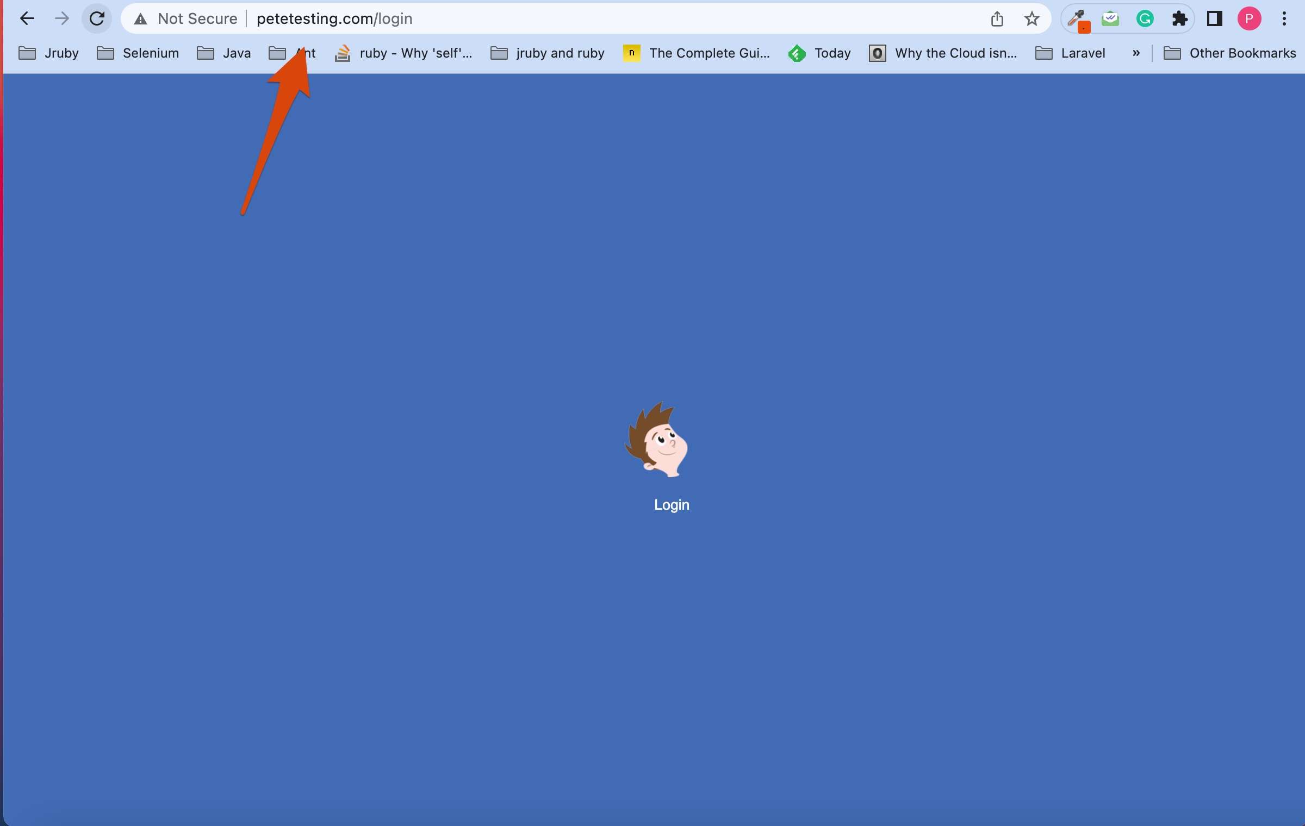This screenshot has height=826, width=1305.
Task: Open Chrome three-dot menu
Action: 1284,19
